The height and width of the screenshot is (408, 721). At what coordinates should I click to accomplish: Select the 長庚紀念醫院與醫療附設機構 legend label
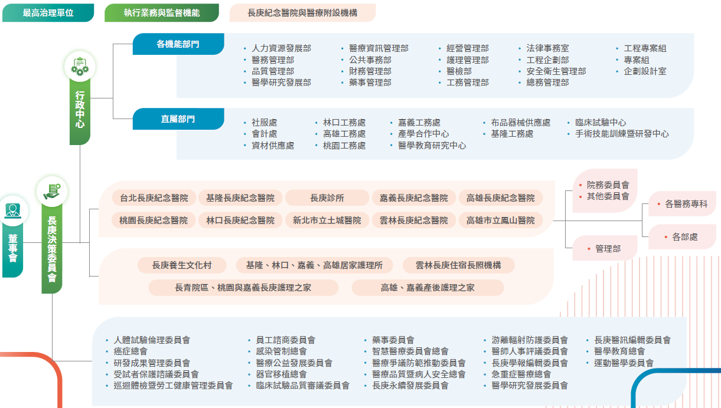coord(302,13)
